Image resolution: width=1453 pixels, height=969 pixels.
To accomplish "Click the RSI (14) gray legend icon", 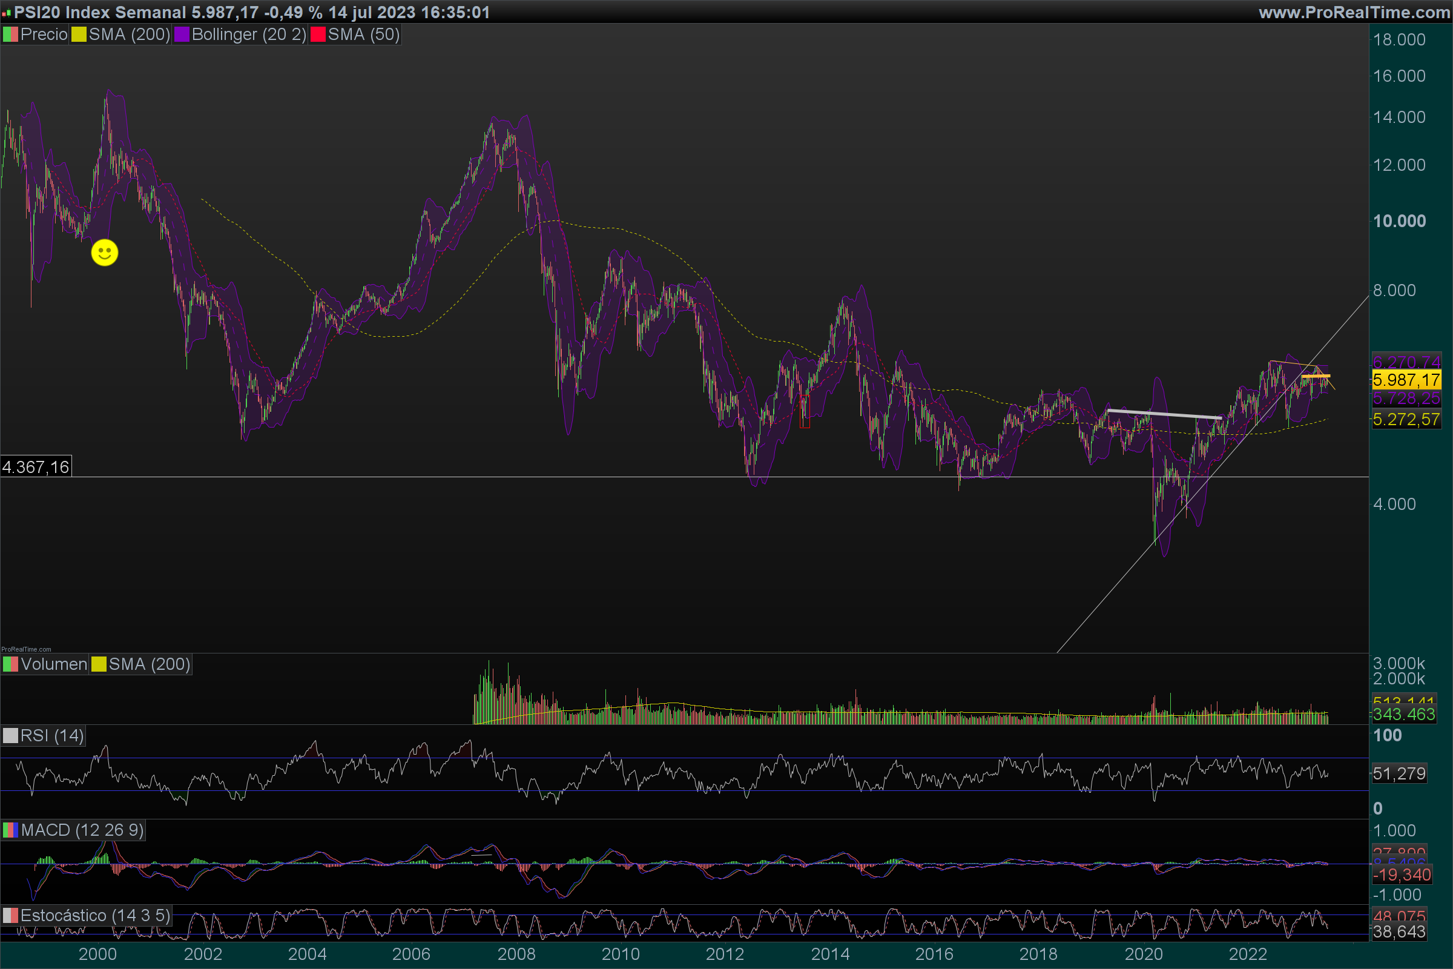I will click(10, 736).
